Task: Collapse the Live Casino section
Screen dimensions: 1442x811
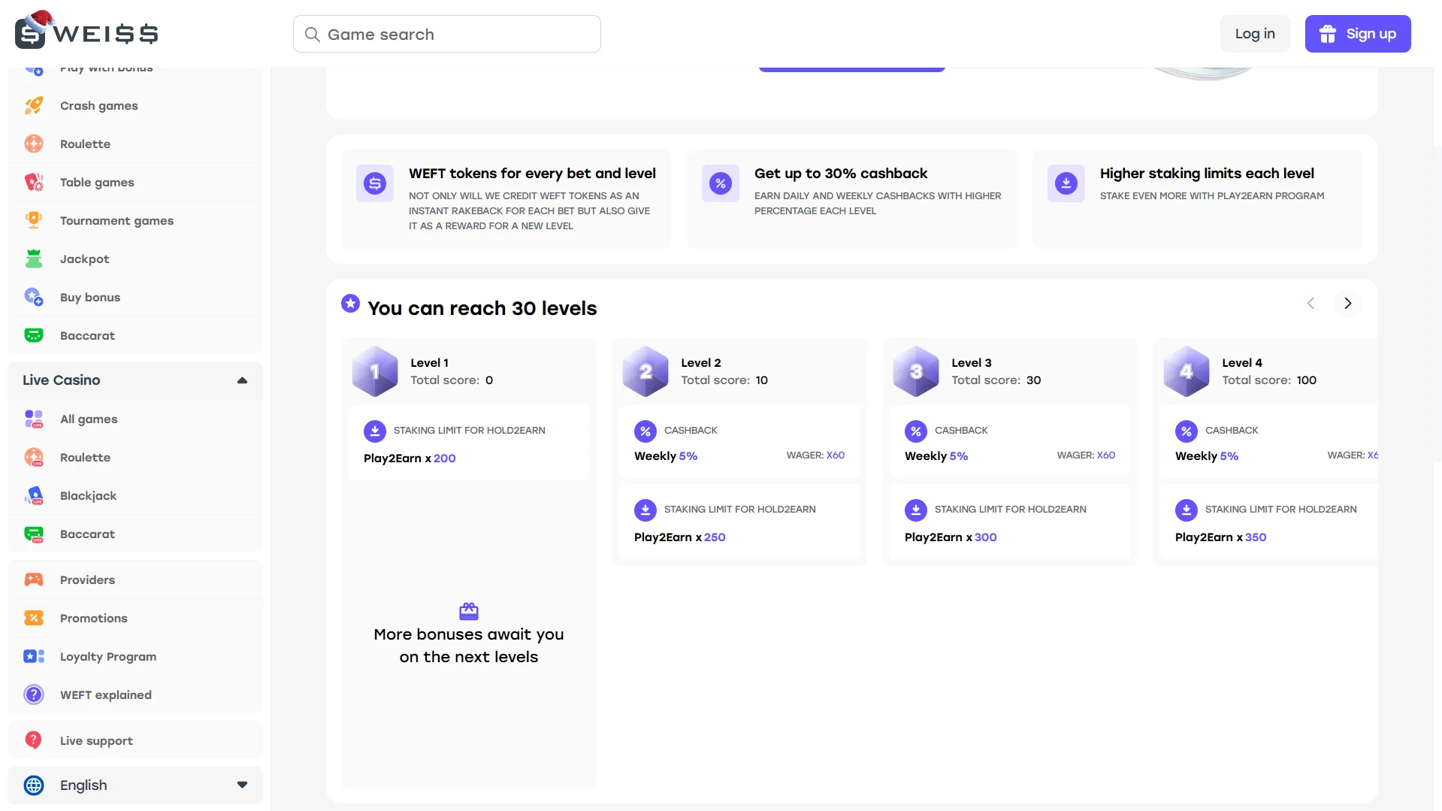Action: tap(242, 380)
